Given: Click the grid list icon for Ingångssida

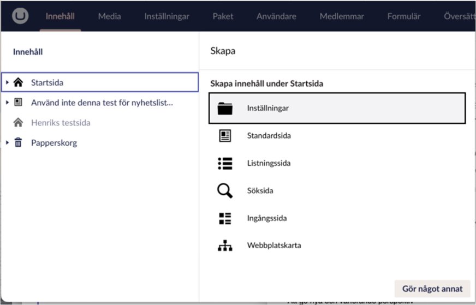Looking at the screenshot, I should [225, 218].
